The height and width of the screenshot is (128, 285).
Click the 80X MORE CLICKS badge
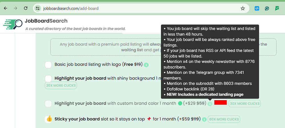[x=224, y=119]
